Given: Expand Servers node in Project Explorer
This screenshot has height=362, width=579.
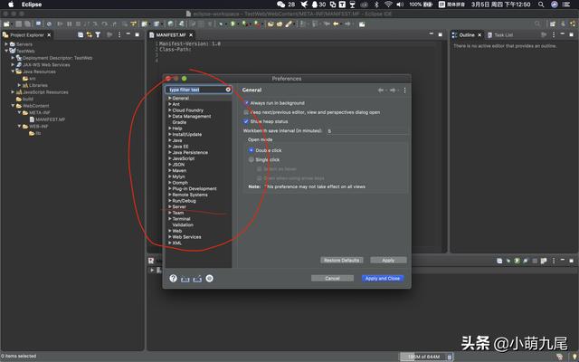Looking at the screenshot, I should [x=6, y=44].
